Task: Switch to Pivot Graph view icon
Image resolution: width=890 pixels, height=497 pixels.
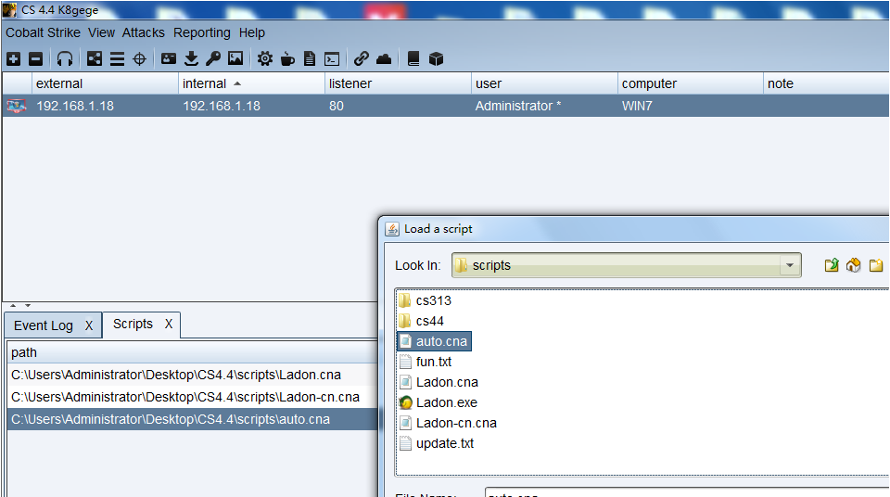Action: click(95, 58)
